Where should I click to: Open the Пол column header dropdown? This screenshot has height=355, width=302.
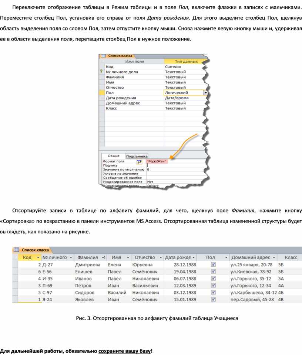click(226, 258)
